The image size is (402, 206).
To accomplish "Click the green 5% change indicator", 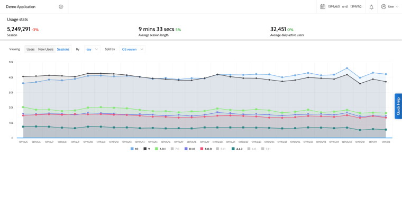I will click(178, 30).
